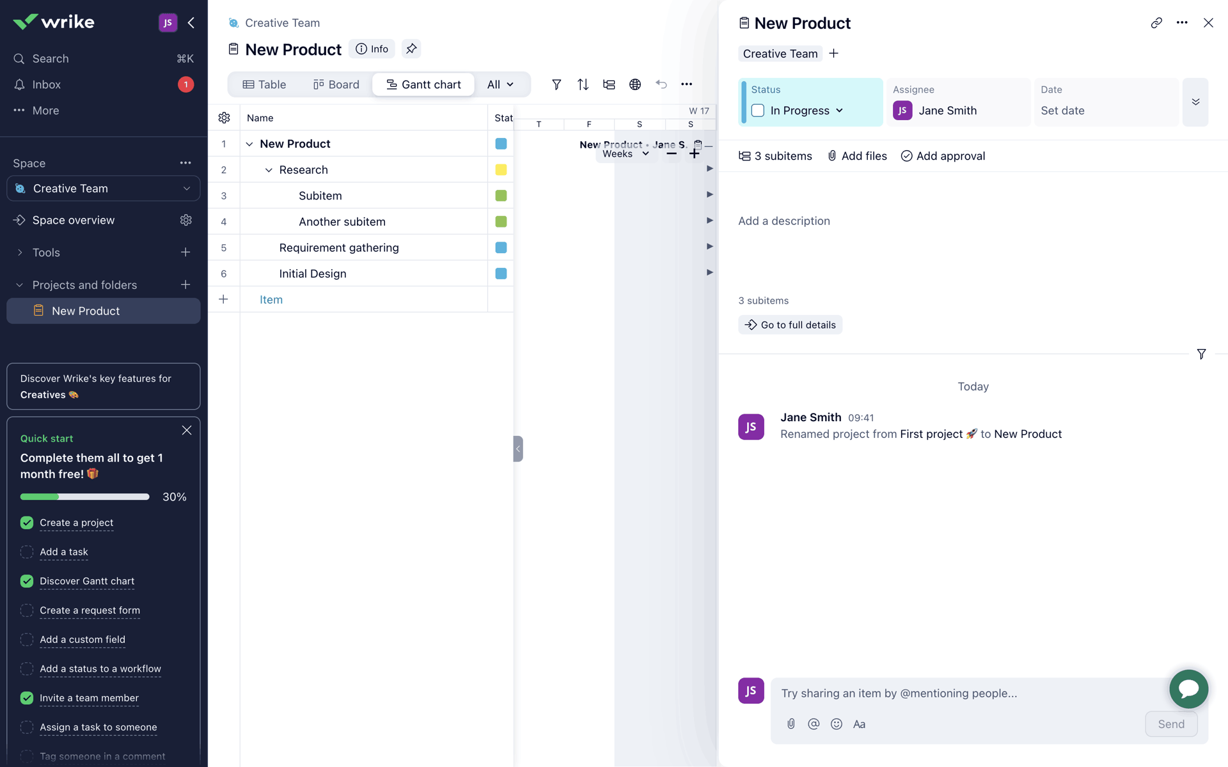This screenshot has height=767, width=1228.
Task: Close the Quick start panel
Action: coord(187,430)
